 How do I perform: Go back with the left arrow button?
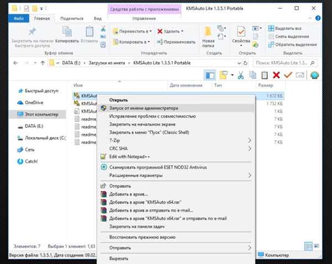[x=15, y=63]
